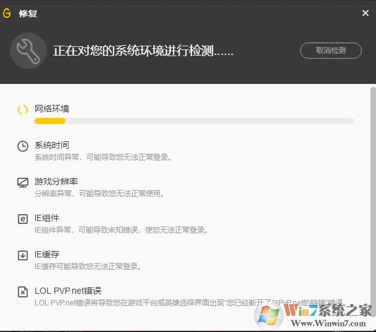The height and width of the screenshot is (332, 376).
Task: Click the 修复 window title text
Action: [28, 14]
